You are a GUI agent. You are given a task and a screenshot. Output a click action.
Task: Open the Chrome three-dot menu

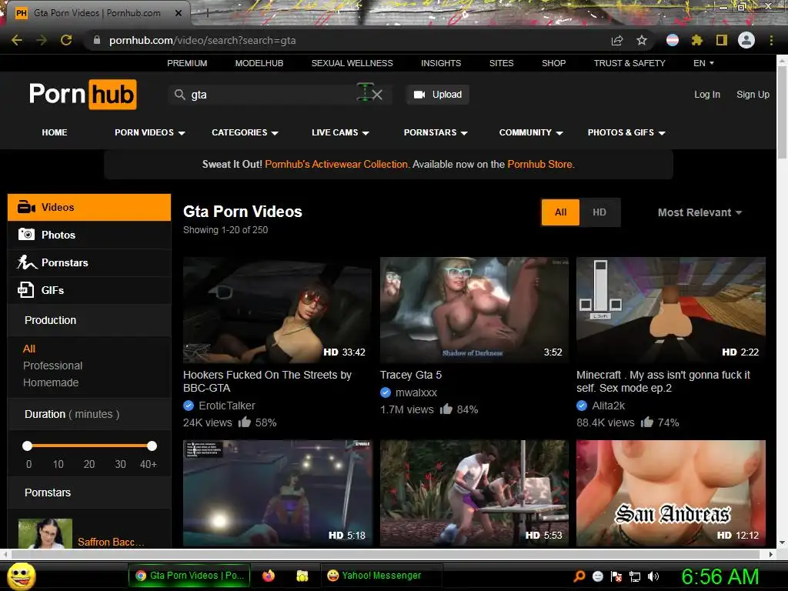pos(771,40)
